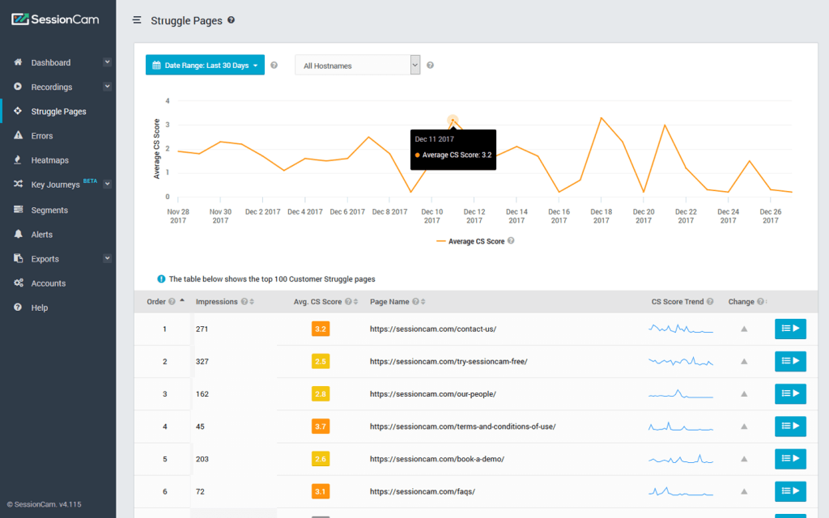Click the Dec 11 2017 chart data point
The height and width of the screenshot is (518, 829).
tap(453, 121)
